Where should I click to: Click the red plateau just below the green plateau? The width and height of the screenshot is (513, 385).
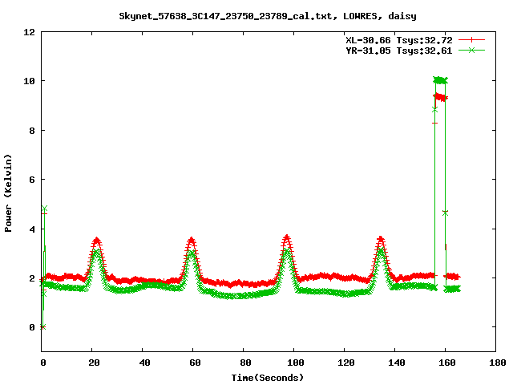pos(440,97)
